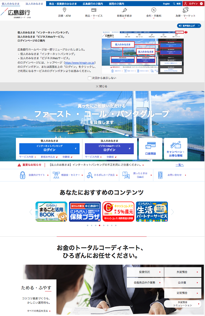The image size is (205, 316).
Task: Select the 法人のみなさま tab
Action: [34, 4]
